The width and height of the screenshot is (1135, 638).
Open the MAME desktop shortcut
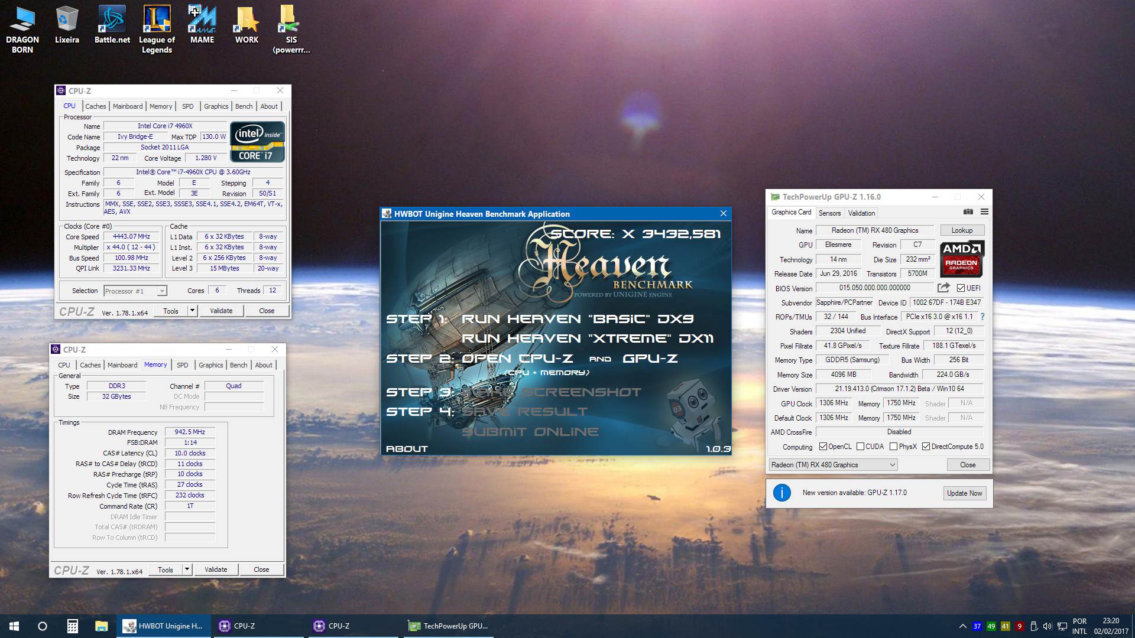[202, 25]
